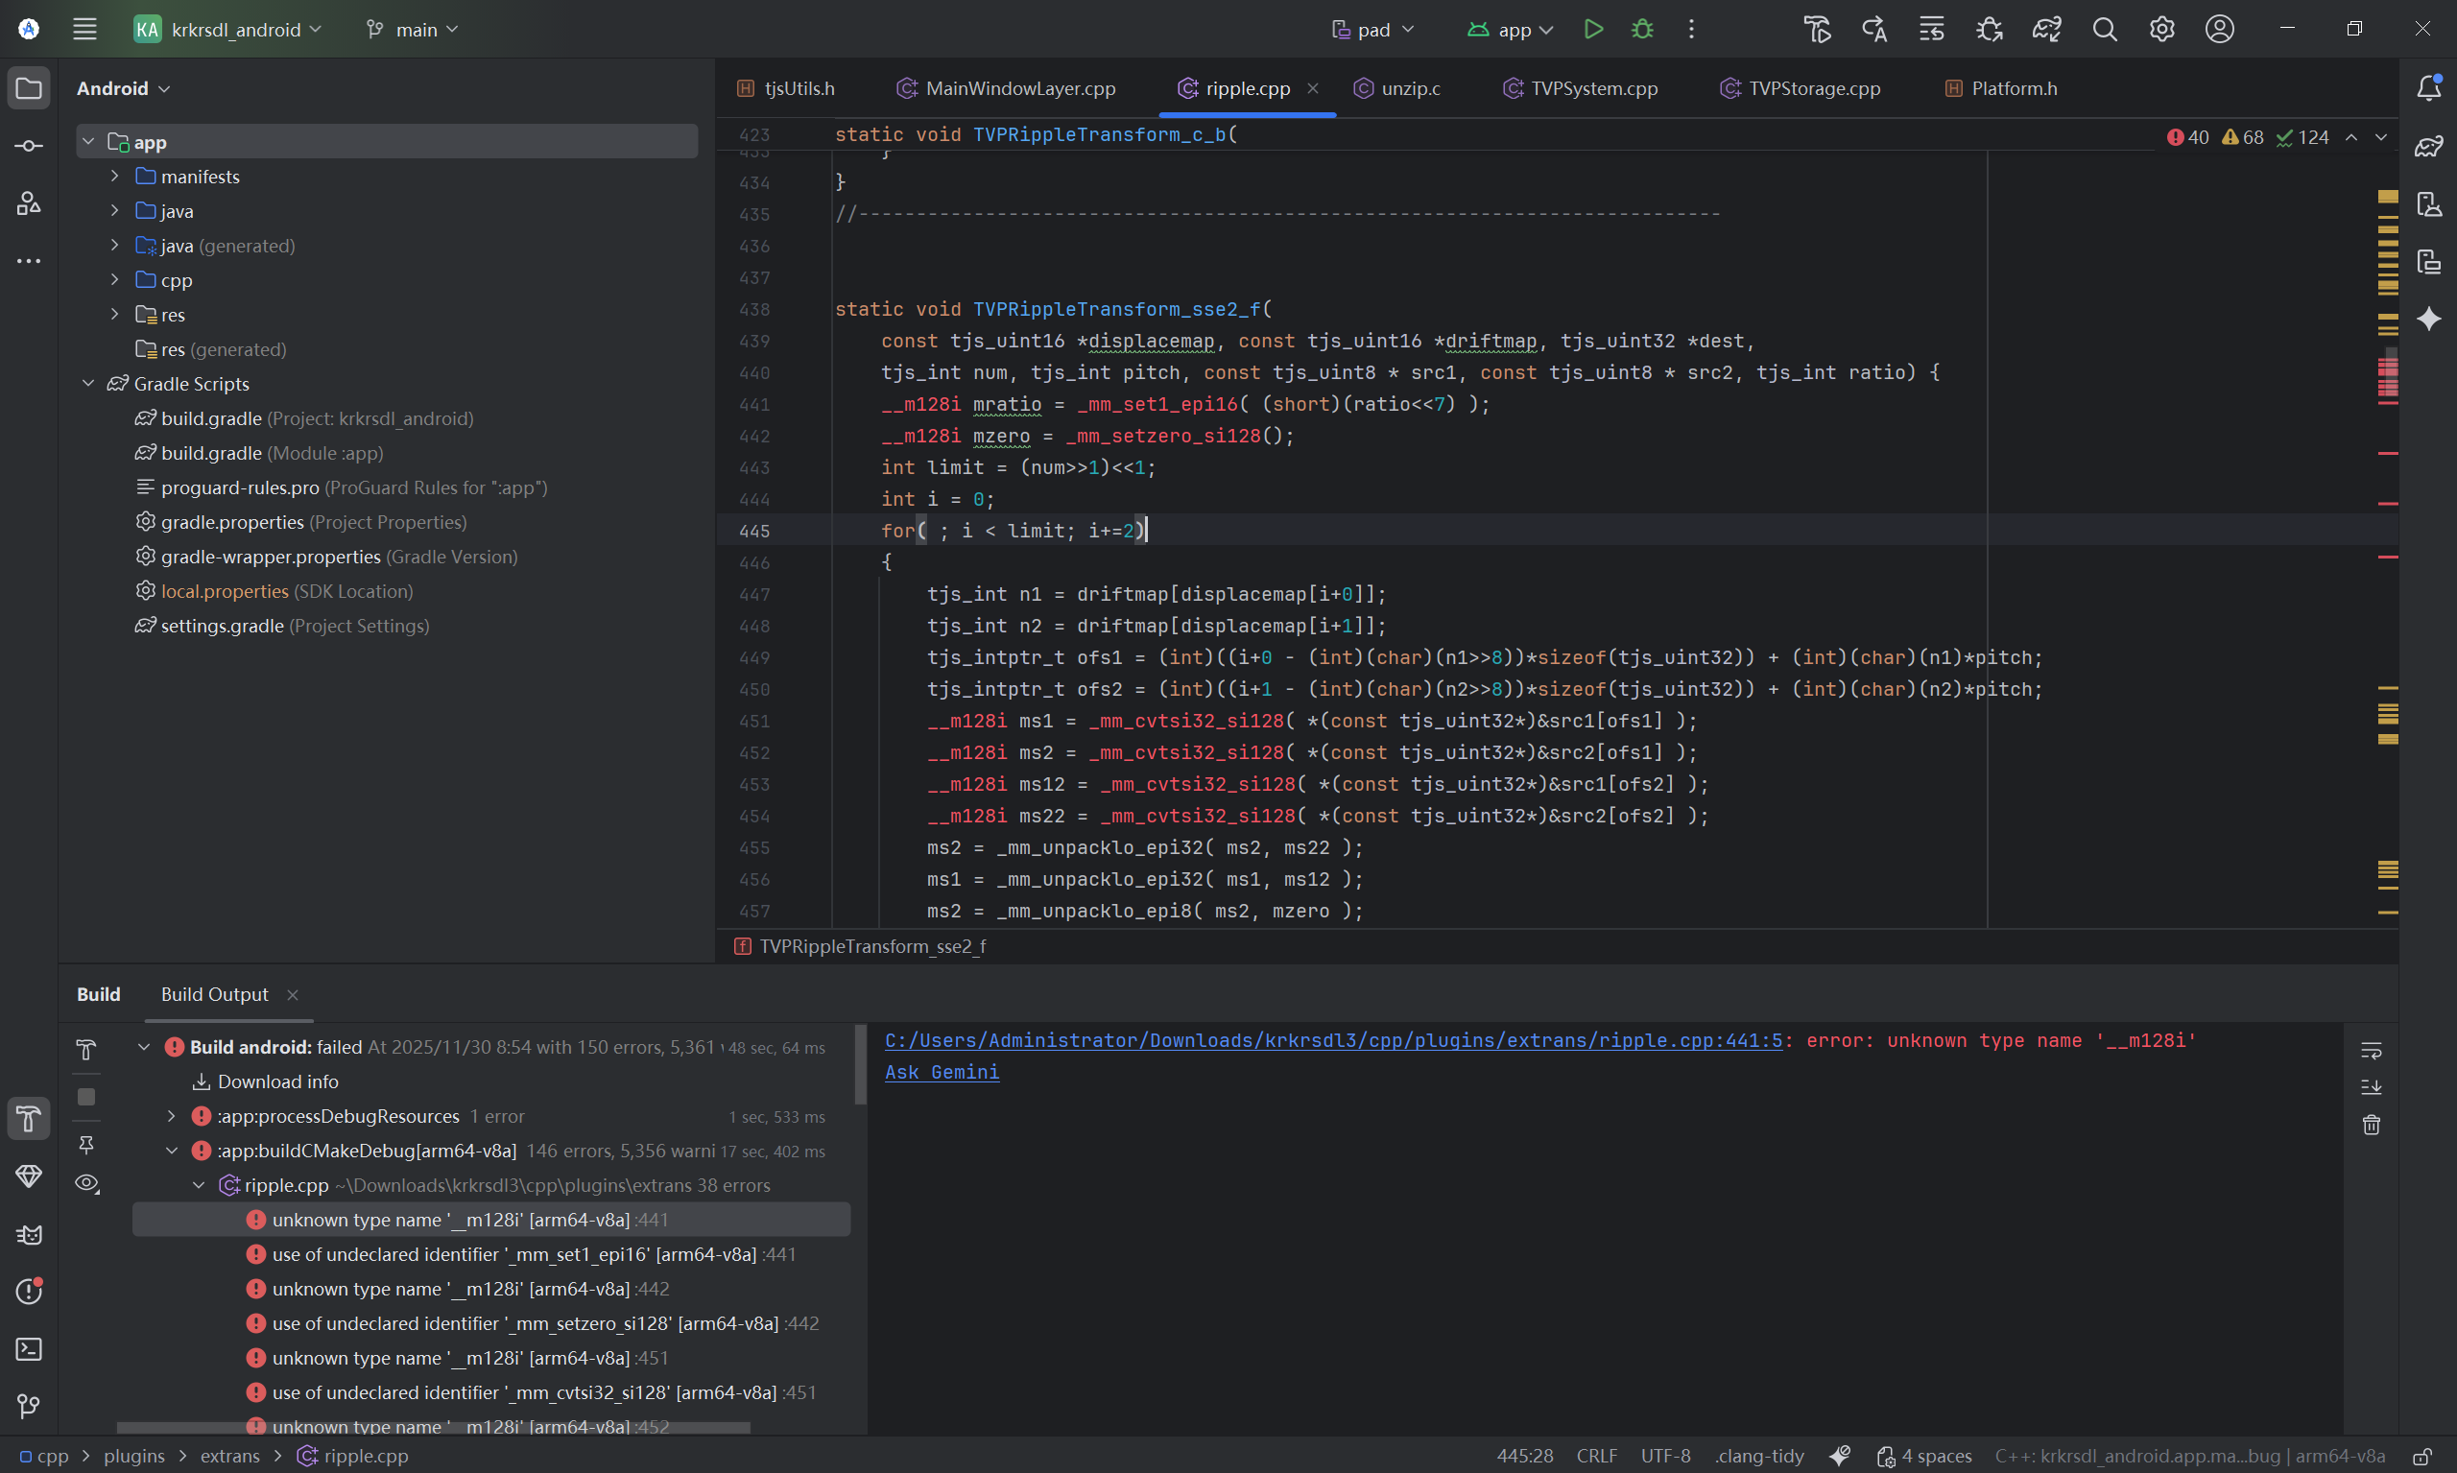The image size is (2457, 1473).
Task: Select the Build Output tab
Action: [x=214, y=994]
